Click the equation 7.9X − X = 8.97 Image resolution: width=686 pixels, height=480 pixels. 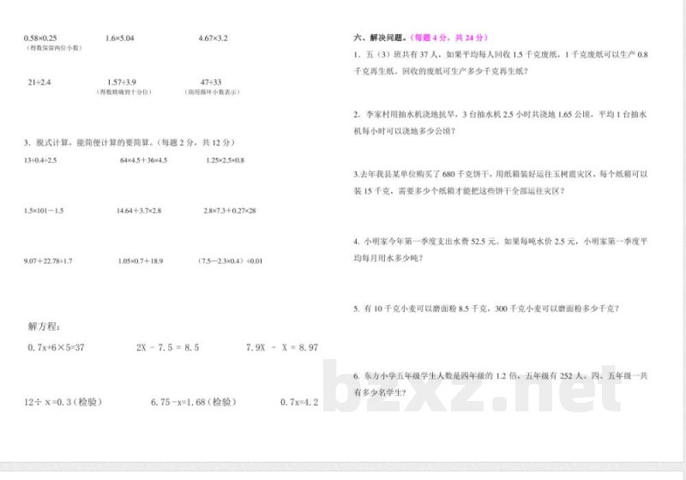282,348
